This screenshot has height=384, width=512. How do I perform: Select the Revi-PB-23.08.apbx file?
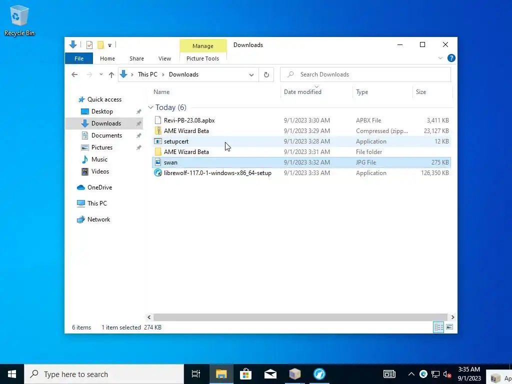click(x=189, y=120)
